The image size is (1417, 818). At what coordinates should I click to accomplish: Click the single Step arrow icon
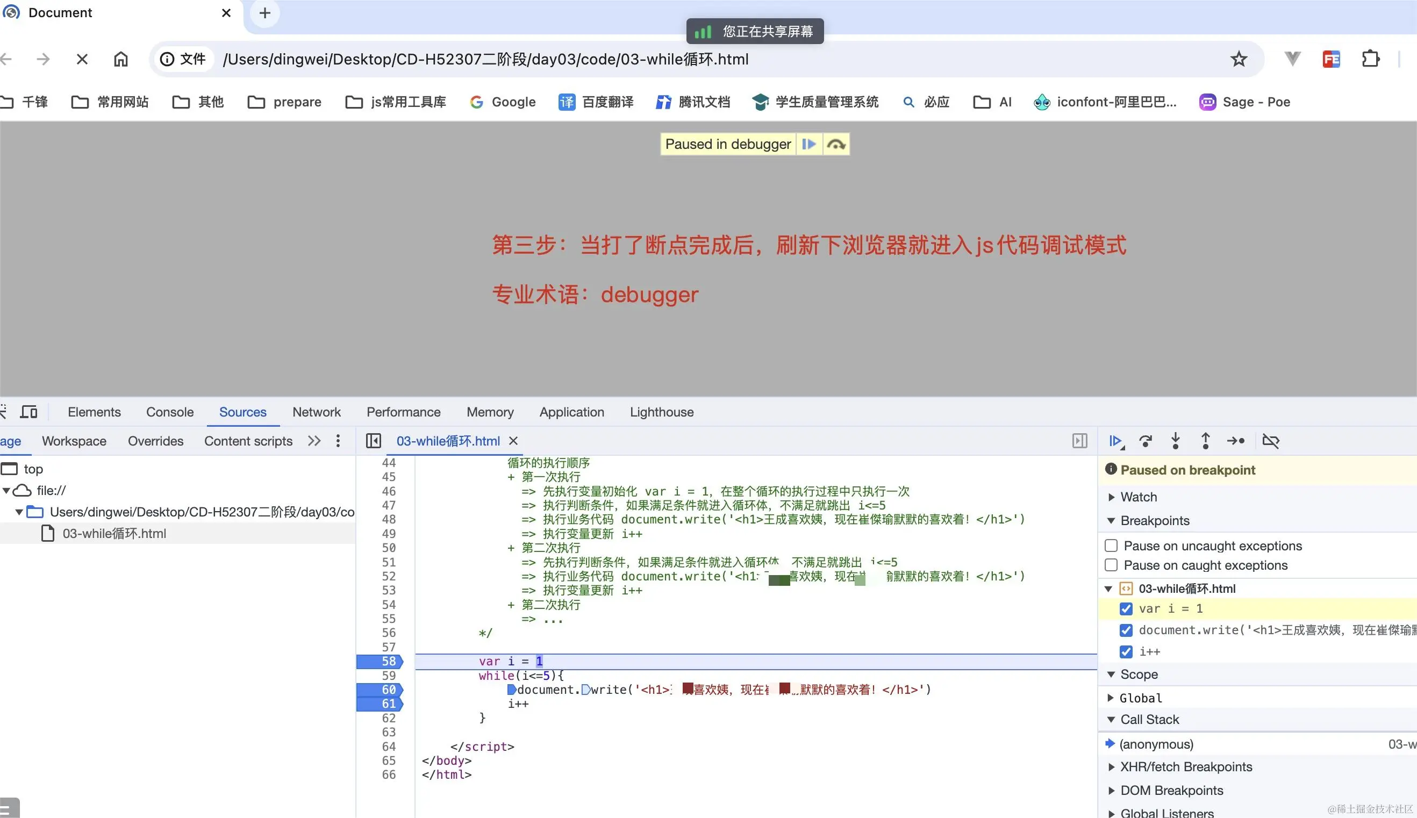(x=1235, y=441)
